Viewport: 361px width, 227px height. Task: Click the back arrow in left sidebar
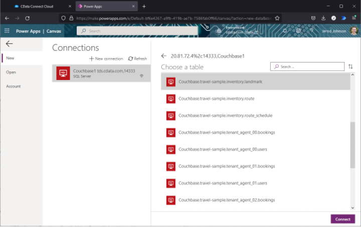pos(9,43)
